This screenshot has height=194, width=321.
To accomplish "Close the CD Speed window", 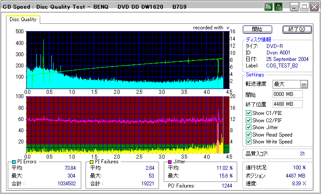I will click(314, 7).
